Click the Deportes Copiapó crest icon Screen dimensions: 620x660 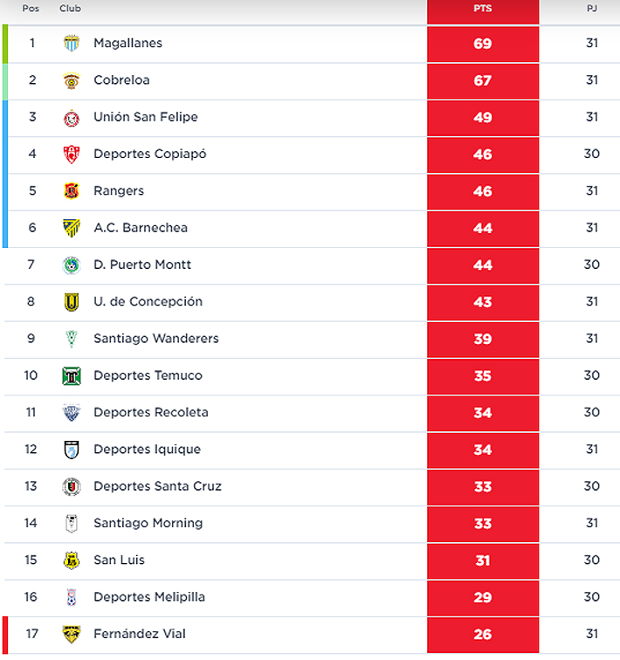[72, 155]
